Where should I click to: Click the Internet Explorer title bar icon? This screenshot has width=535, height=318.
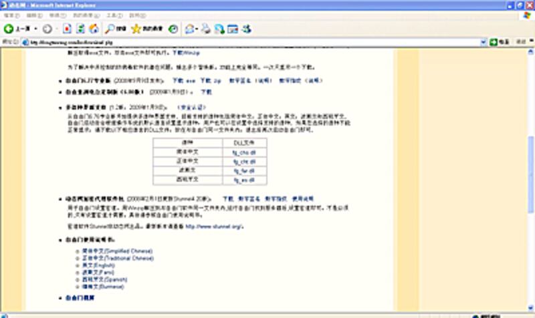(4, 5)
